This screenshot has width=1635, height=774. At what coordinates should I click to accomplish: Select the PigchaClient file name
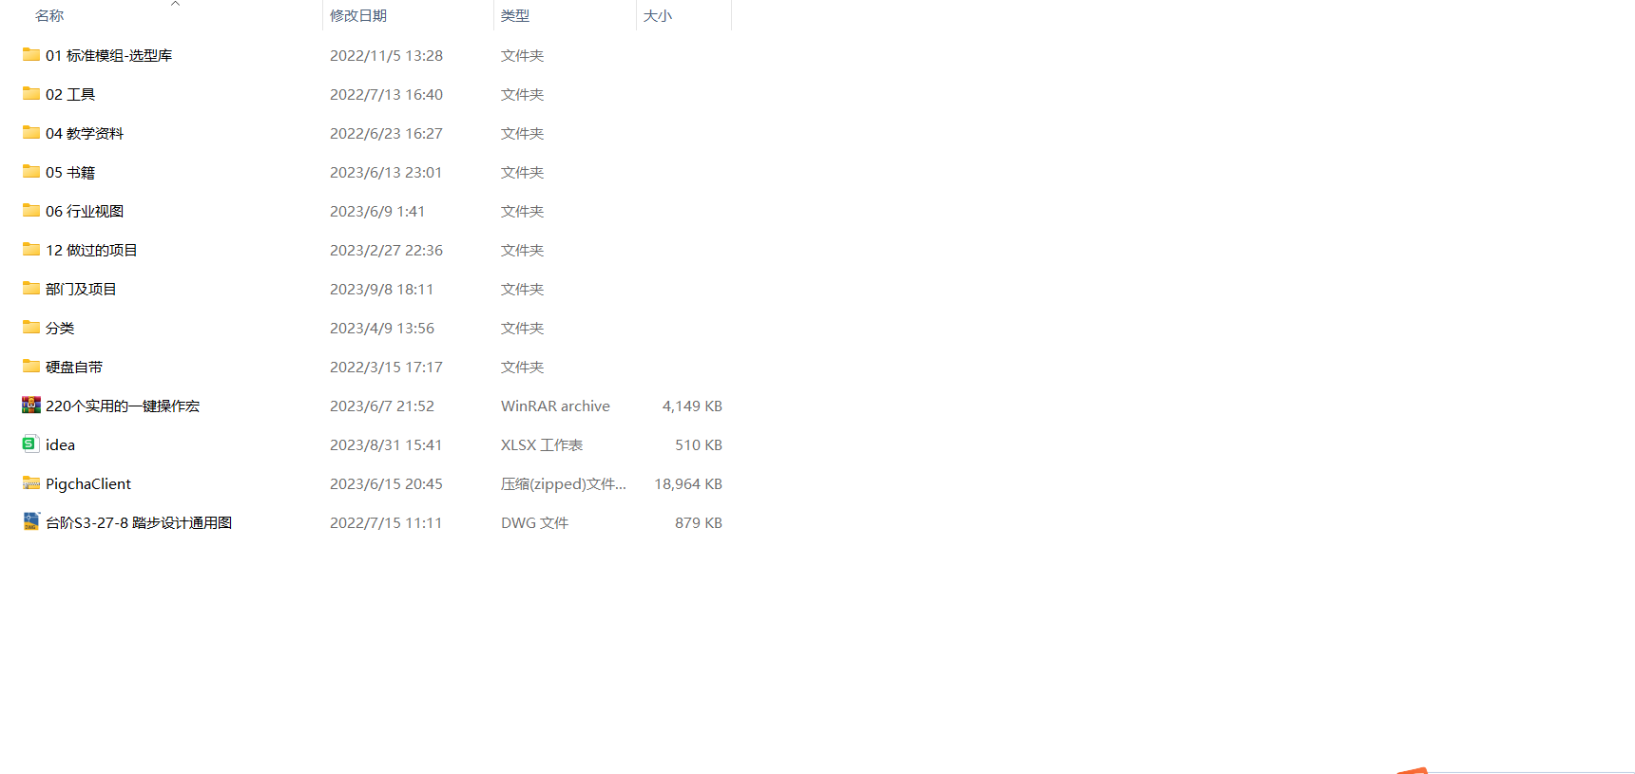pos(88,484)
